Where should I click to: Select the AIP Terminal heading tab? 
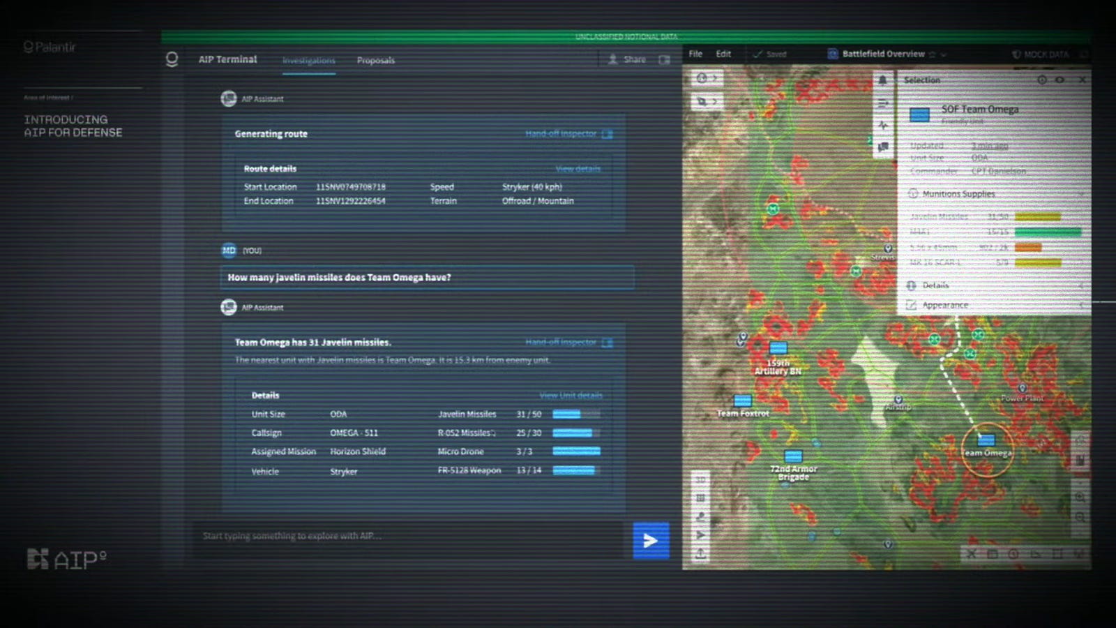coord(227,59)
